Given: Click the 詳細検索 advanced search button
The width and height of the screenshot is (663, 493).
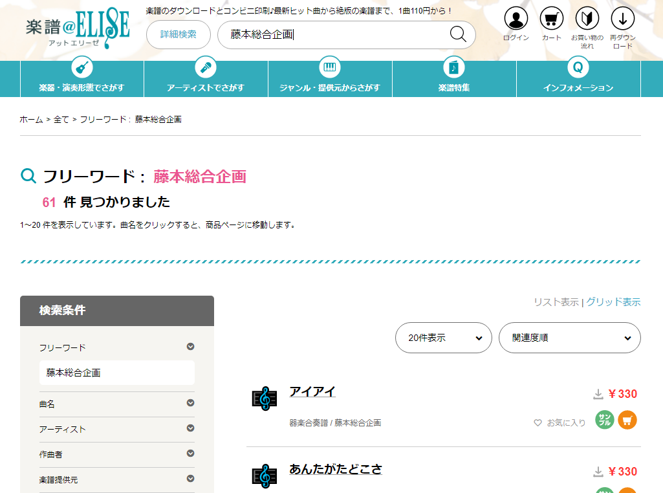Looking at the screenshot, I should pos(179,34).
